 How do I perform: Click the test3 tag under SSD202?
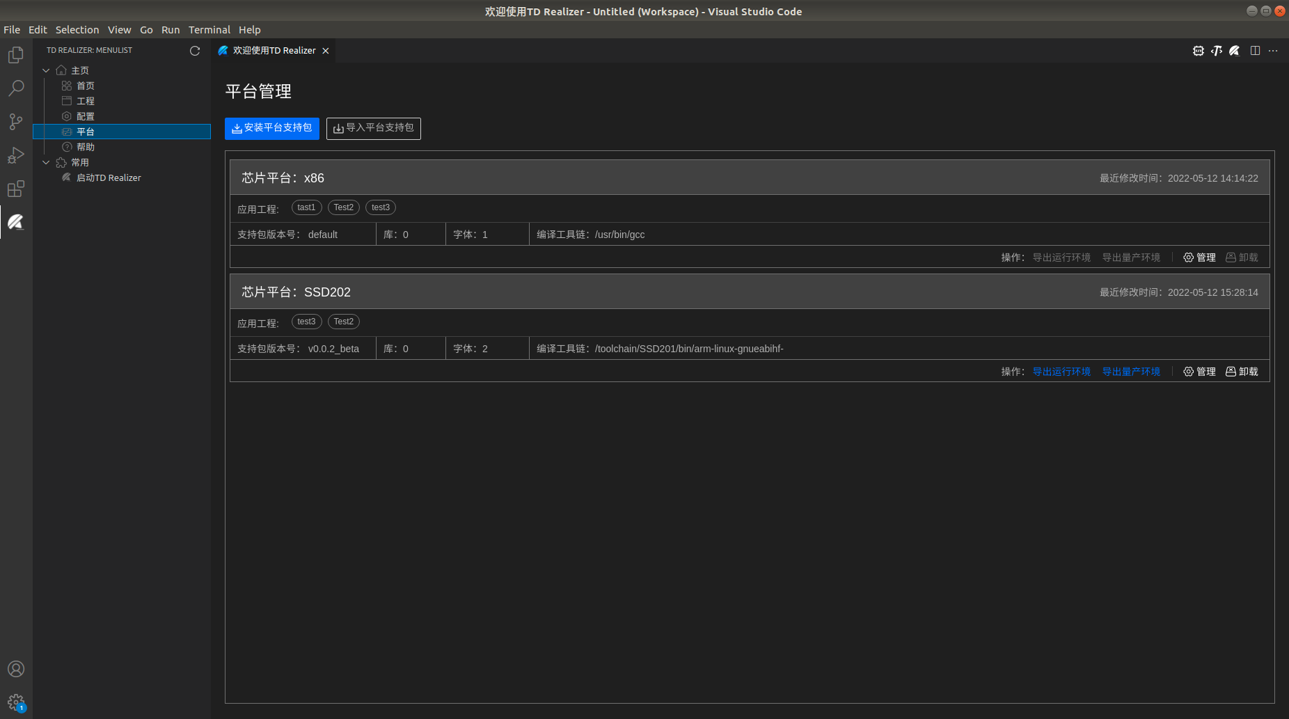coord(306,322)
